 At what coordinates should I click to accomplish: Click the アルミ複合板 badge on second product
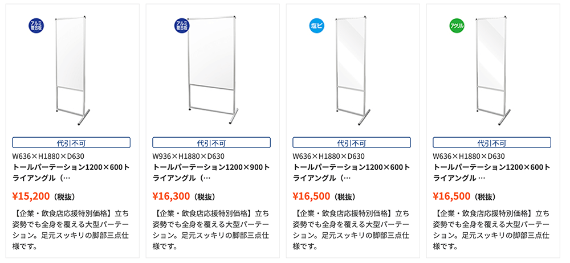click(181, 26)
